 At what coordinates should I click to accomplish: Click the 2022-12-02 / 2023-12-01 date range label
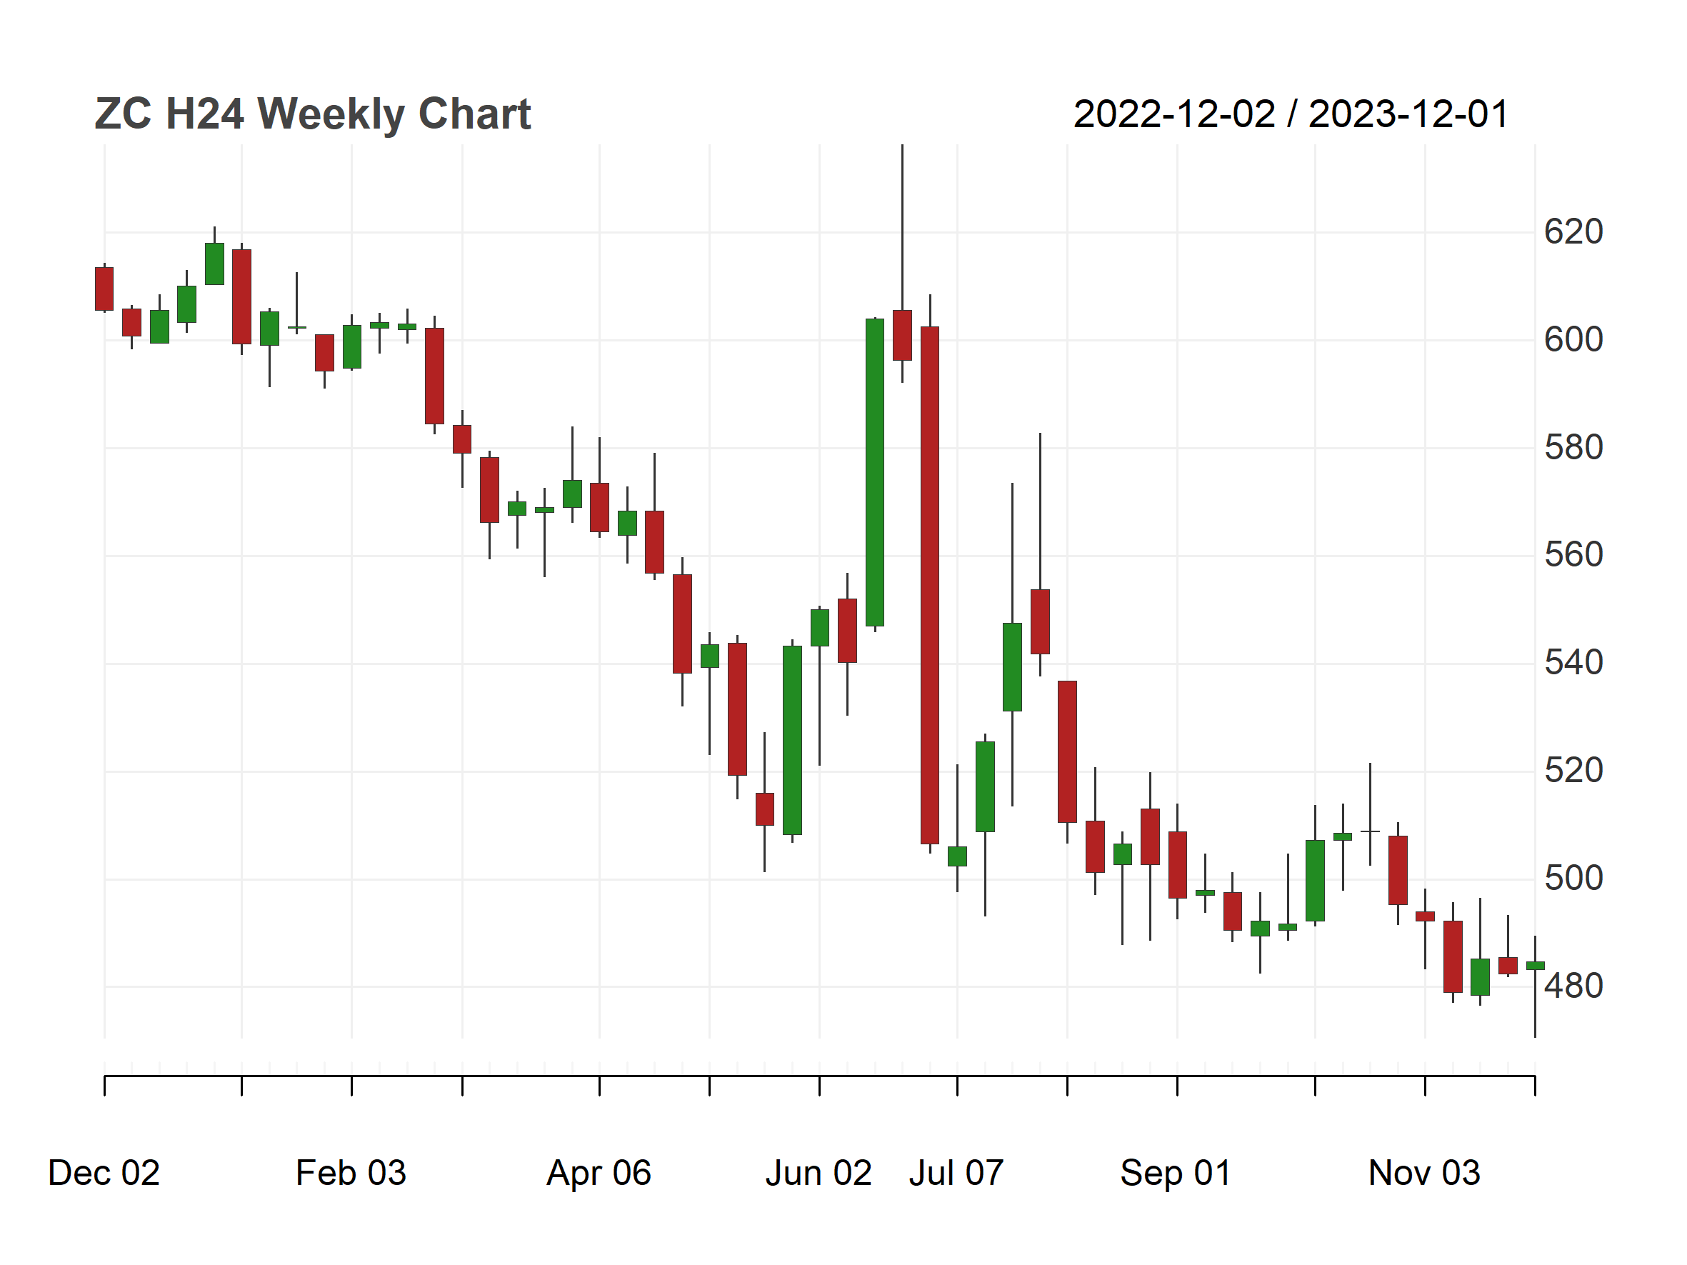click(1291, 114)
